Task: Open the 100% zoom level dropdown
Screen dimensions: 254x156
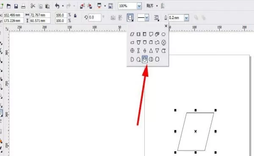Action: (x=139, y=6)
